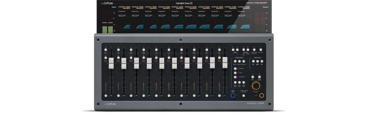Click the previous track transport button
Screen dimensions: 368x115
253,61
